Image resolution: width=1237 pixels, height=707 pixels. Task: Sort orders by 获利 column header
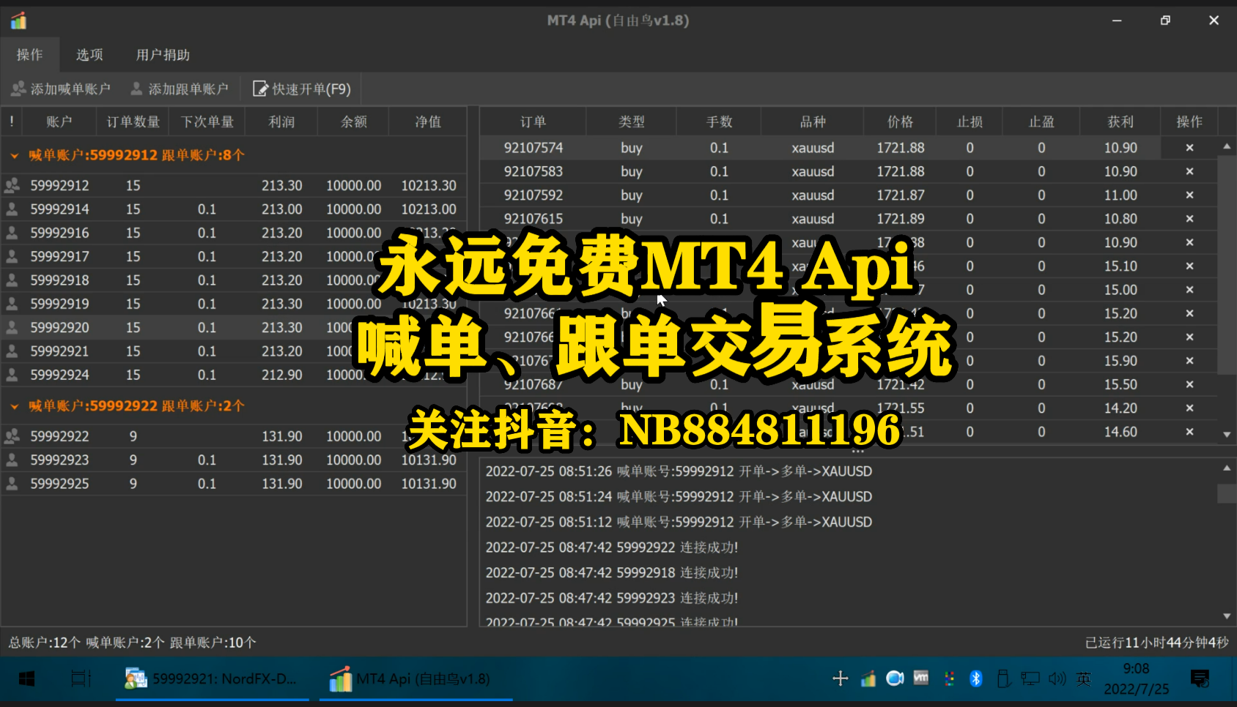click(1120, 121)
